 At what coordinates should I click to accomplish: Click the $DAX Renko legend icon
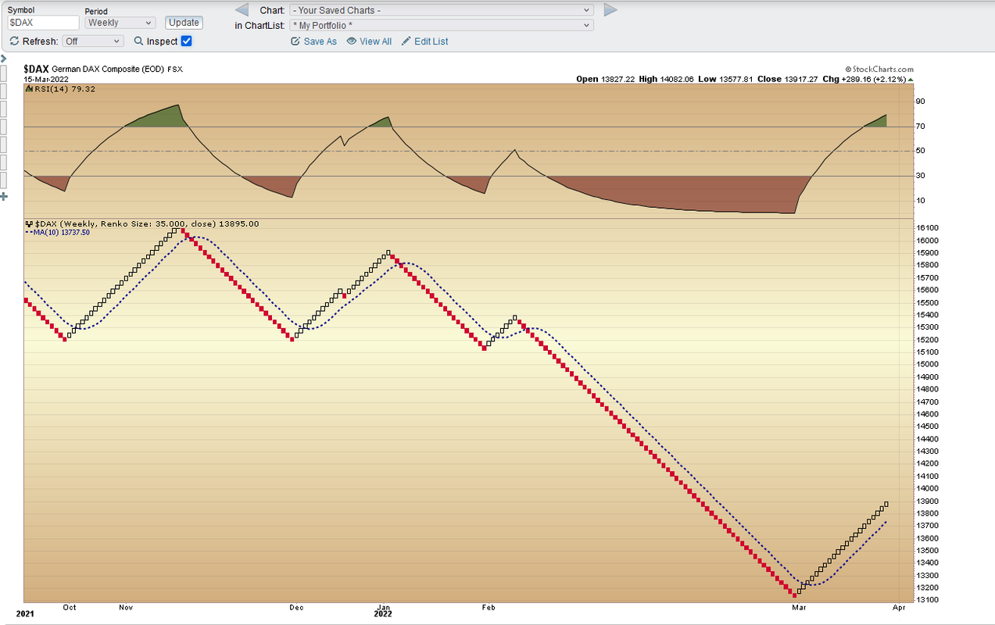click(x=29, y=224)
